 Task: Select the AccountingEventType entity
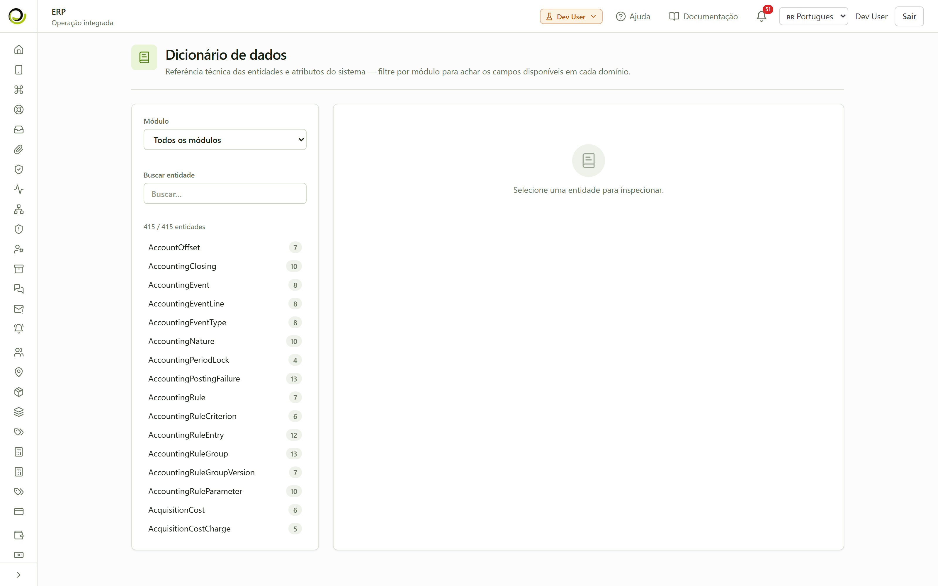(225, 323)
